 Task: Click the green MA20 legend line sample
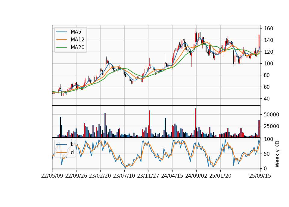pyautogui.click(x=61, y=48)
